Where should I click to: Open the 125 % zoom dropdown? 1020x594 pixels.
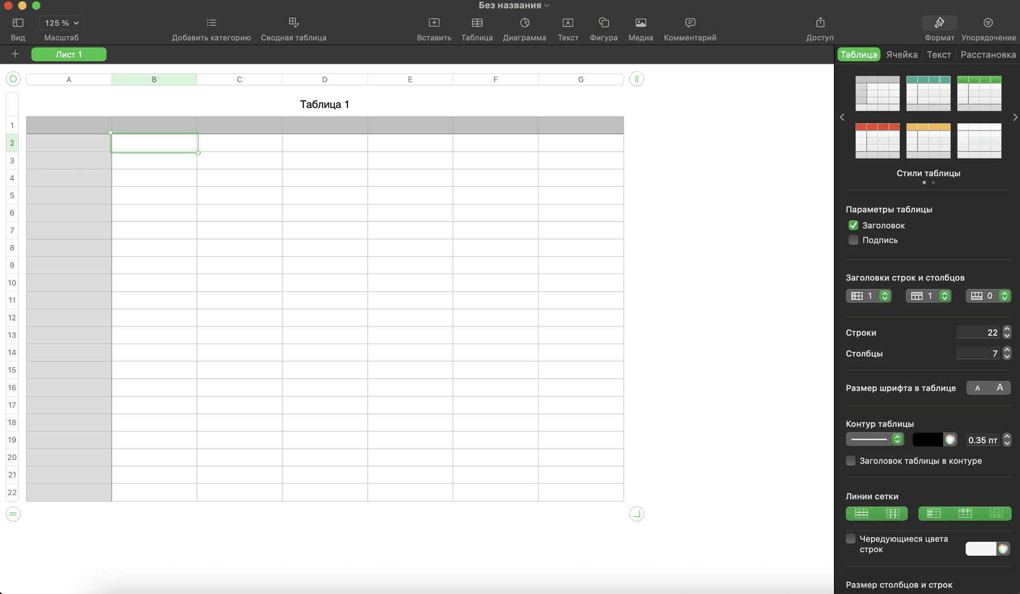(x=62, y=23)
